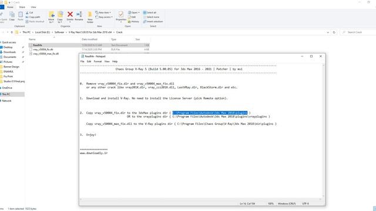Screen dimensions: 376x211
Task: Click the www.downloadly.ir text in Notepad
Action: (x=94, y=153)
